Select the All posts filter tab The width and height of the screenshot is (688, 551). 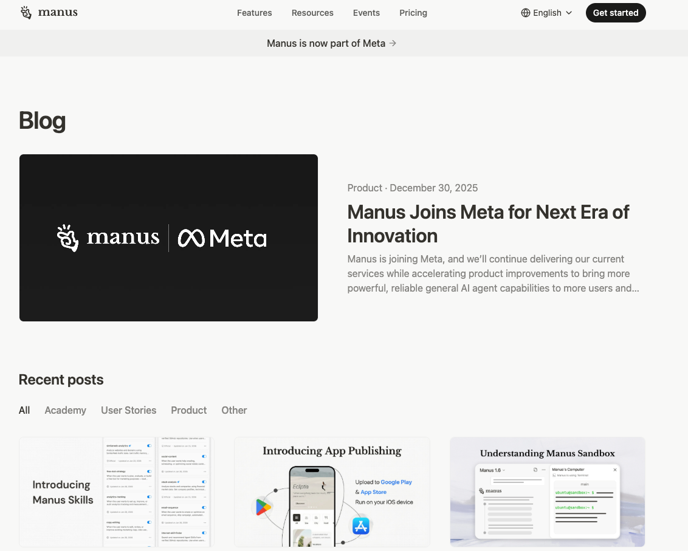(x=24, y=410)
